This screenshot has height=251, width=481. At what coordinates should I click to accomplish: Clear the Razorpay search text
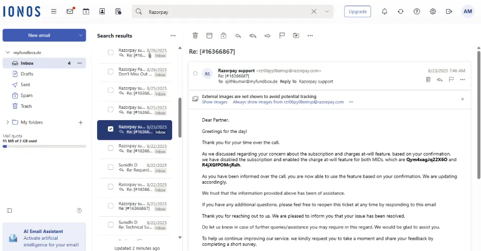click(x=314, y=12)
